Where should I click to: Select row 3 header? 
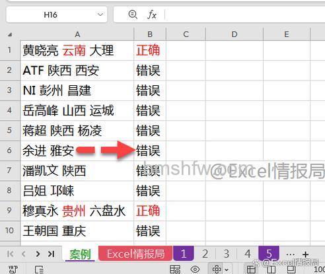pos(10,90)
